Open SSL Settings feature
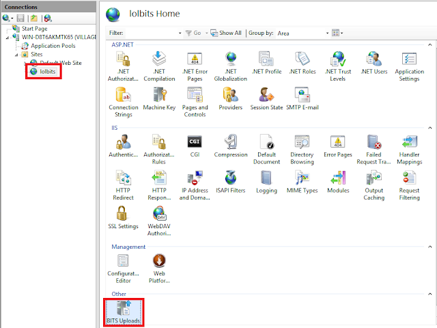Screen dimensions: 437x328 click(123, 218)
